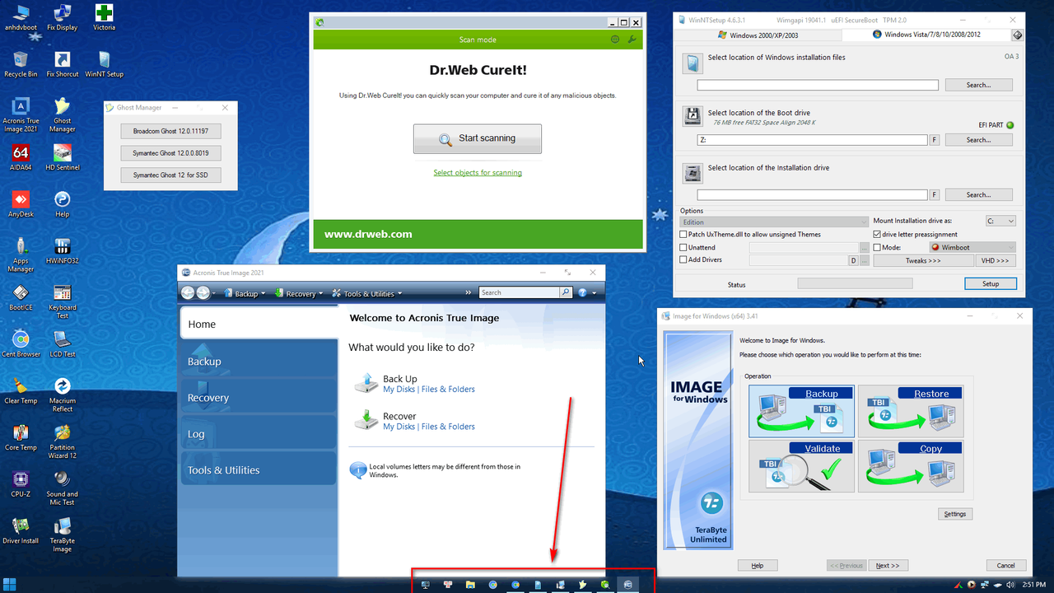This screenshot has height=593, width=1054.
Task: Check the Add Drivers checkbox
Action: click(x=683, y=259)
